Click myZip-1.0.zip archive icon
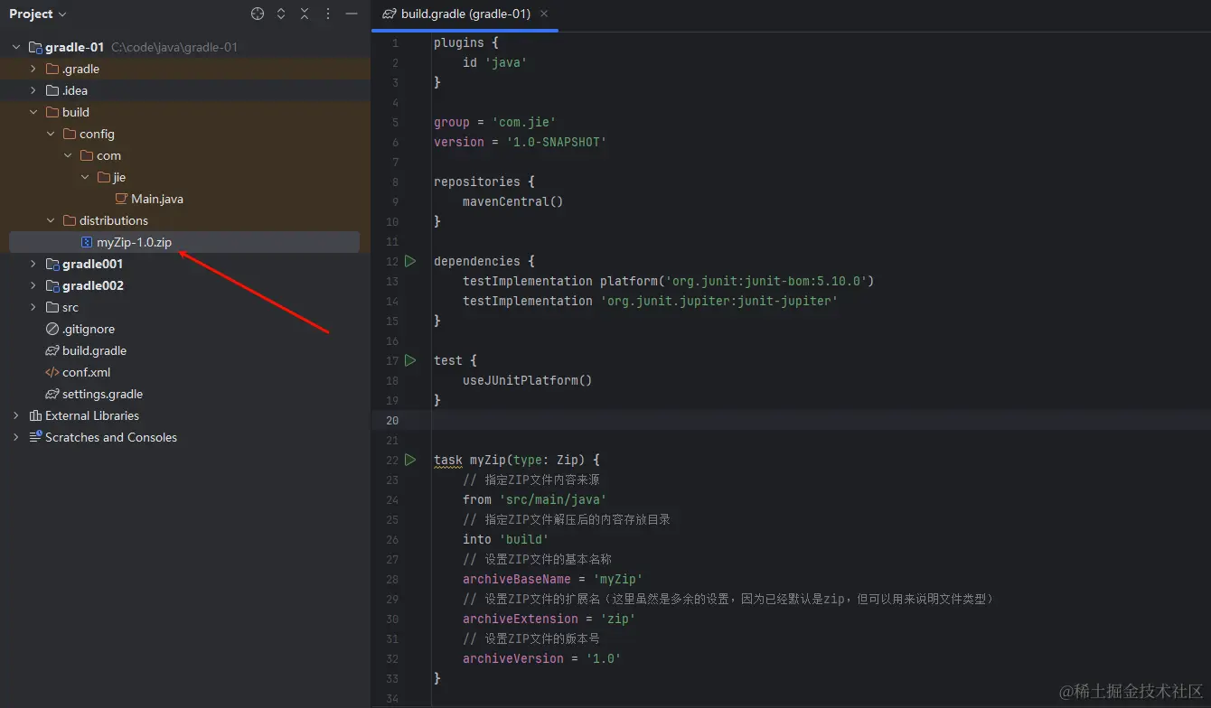This screenshot has height=708, width=1211. (x=87, y=242)
